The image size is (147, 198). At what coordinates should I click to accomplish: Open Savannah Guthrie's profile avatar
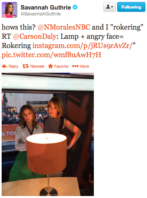pyautogui.click(x=10, y=10)
